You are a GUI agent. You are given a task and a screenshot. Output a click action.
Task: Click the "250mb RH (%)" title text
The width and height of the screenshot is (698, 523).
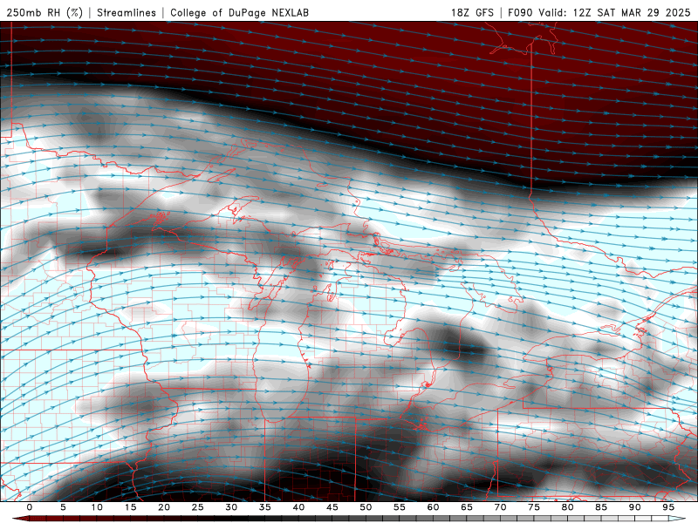(x=44, y=12)
